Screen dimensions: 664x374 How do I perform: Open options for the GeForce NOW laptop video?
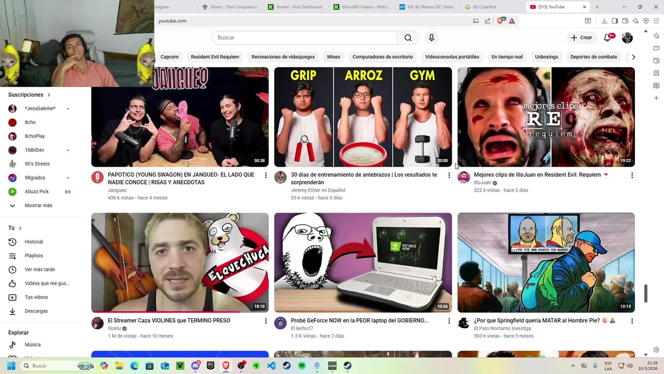[x=449, y=321]
